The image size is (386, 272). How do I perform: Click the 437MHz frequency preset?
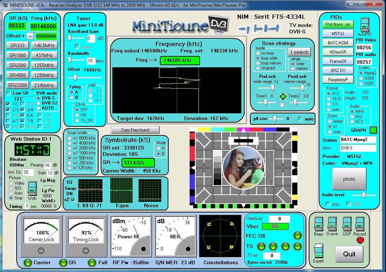coord(44,55)
